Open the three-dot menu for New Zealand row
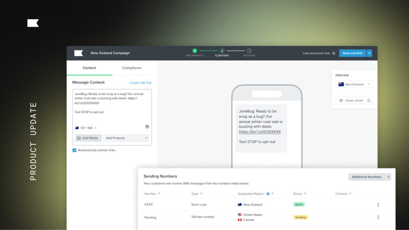This screenshot has height=230, width=409. (x=378, y=205)
